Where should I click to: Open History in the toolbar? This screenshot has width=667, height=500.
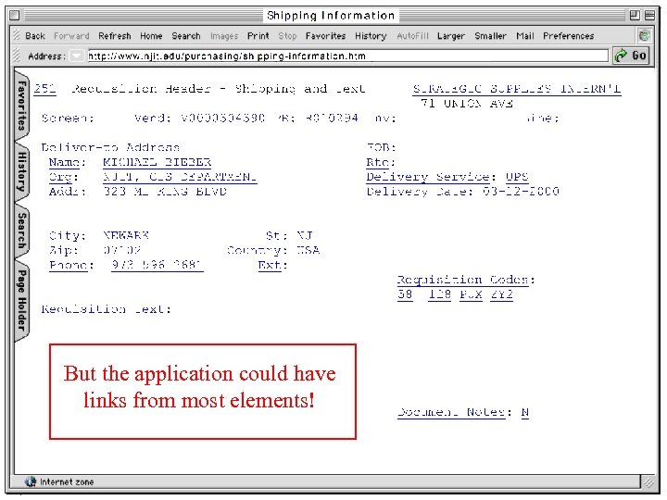click(371, 36)
